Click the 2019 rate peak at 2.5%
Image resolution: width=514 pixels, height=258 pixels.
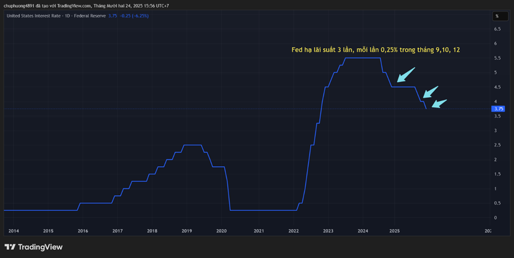click(192, 145)
